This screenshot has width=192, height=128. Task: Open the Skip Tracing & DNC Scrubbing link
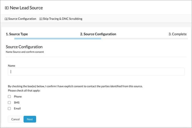point(62,19)
